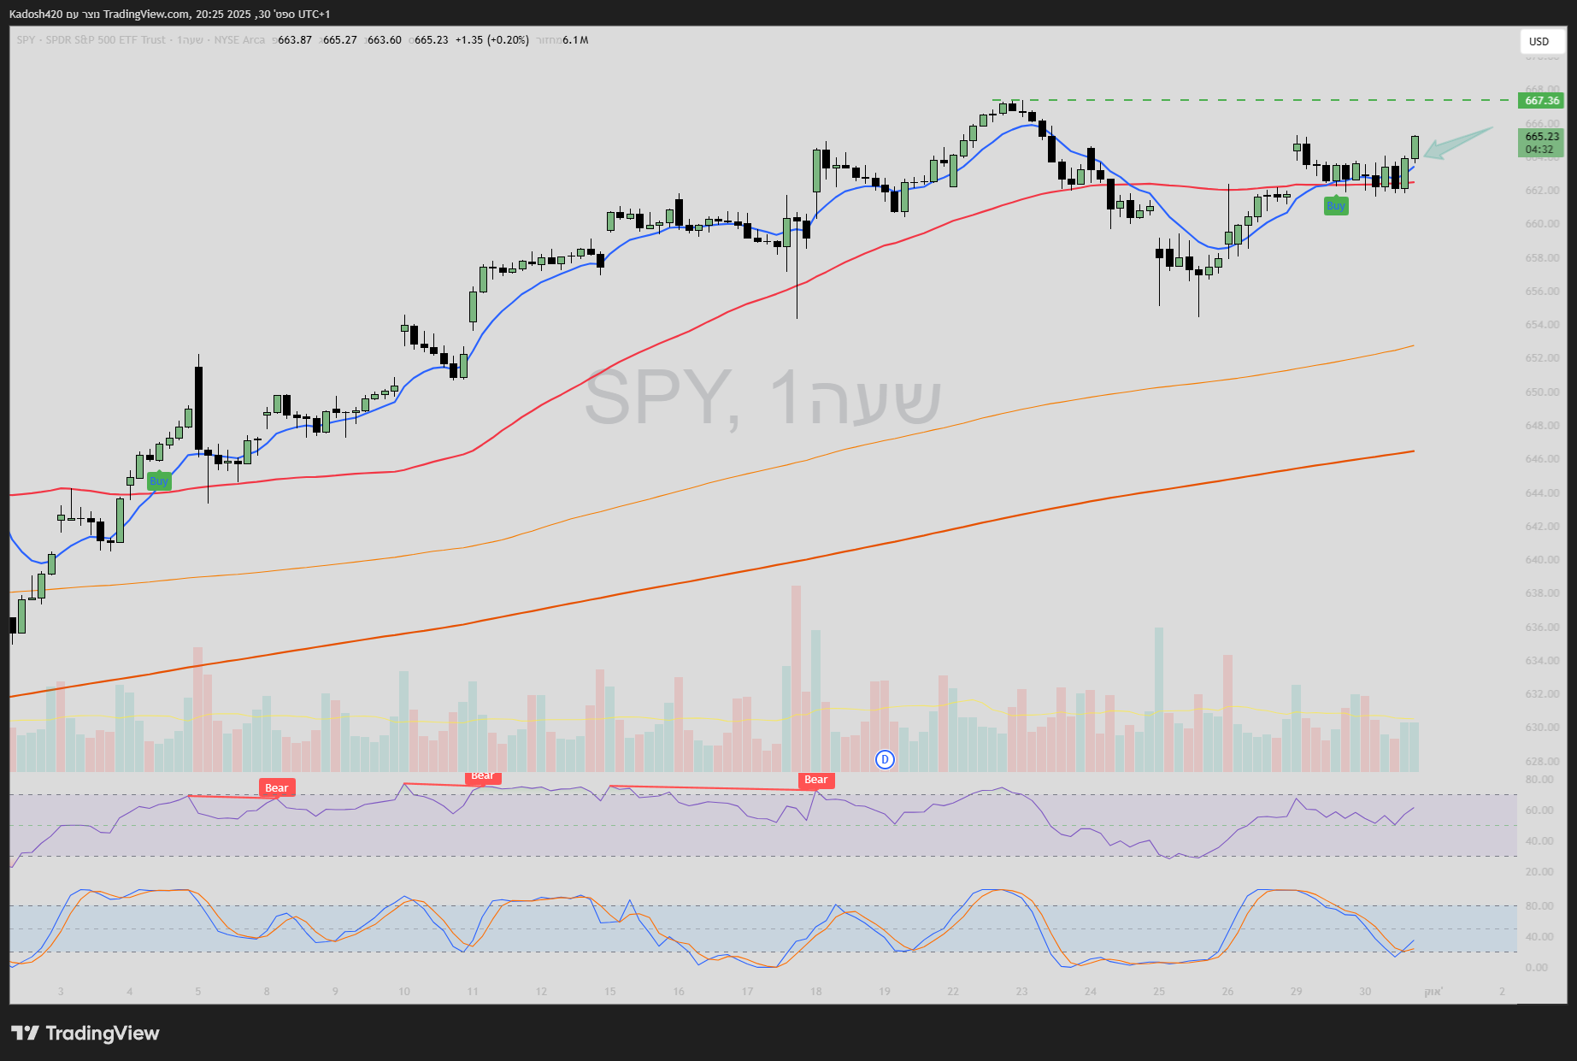Click the NYSE Arca exchange label
This screenshot has height=1061, width=1577.
pyautogui.click(x=239, y=40)
